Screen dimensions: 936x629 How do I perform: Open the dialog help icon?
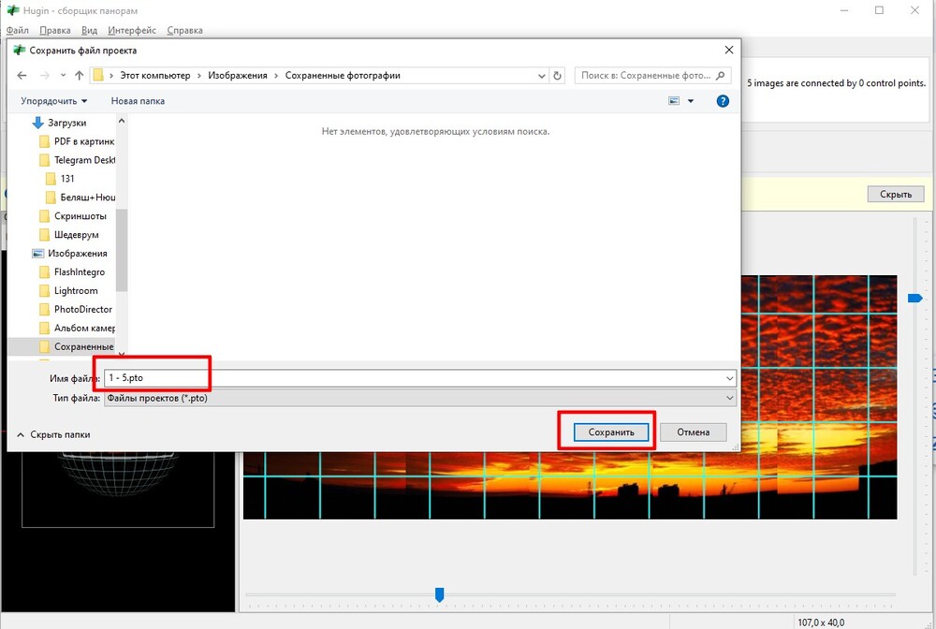[x=722, y=101]
